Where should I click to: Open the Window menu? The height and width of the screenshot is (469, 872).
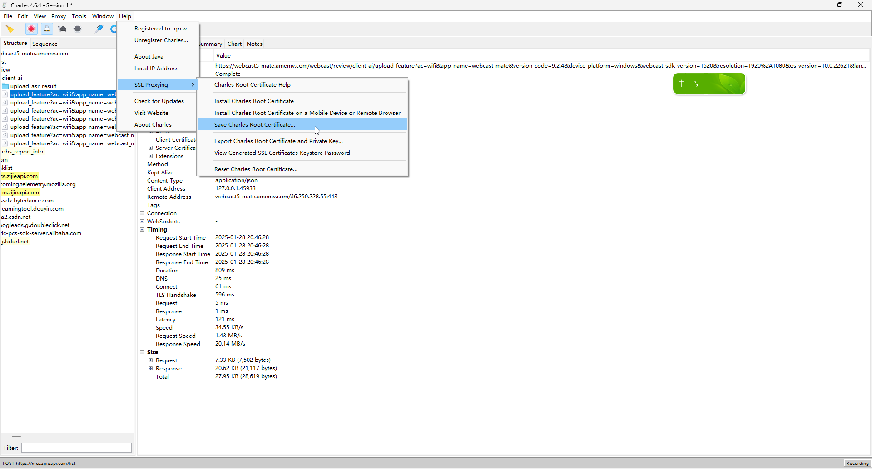point(103,16)
